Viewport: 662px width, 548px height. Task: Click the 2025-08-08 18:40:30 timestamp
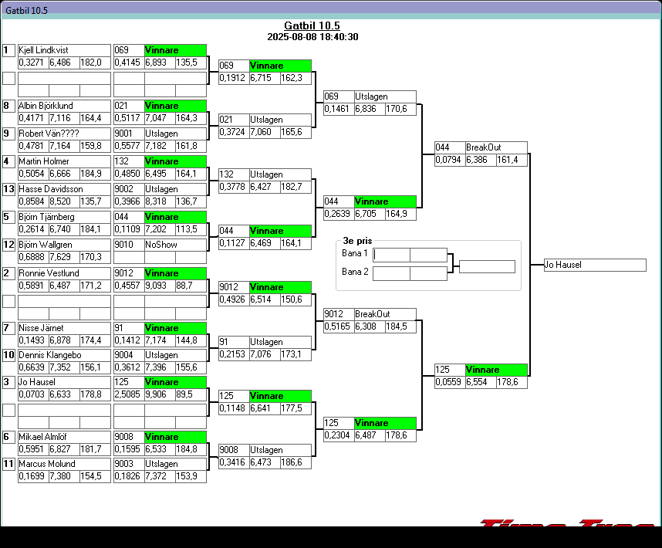[312, 36]
